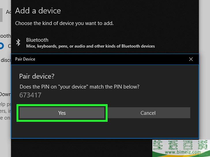The width and height of the screenshot is (210, 157).
Task: Click the background discoverable text at left
Action: click(x=6, y=60)
